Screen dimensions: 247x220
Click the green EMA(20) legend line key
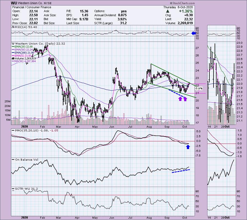13,47
